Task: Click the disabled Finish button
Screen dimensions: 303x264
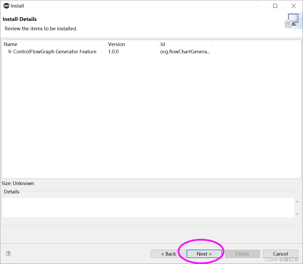Action: click(x=242, y=254)
